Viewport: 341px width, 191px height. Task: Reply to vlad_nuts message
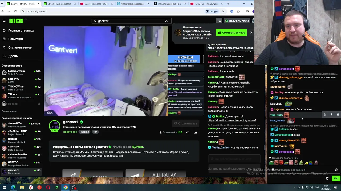coord(325,115)
